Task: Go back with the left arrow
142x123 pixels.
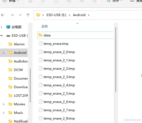Action: (x=3, y=15)
